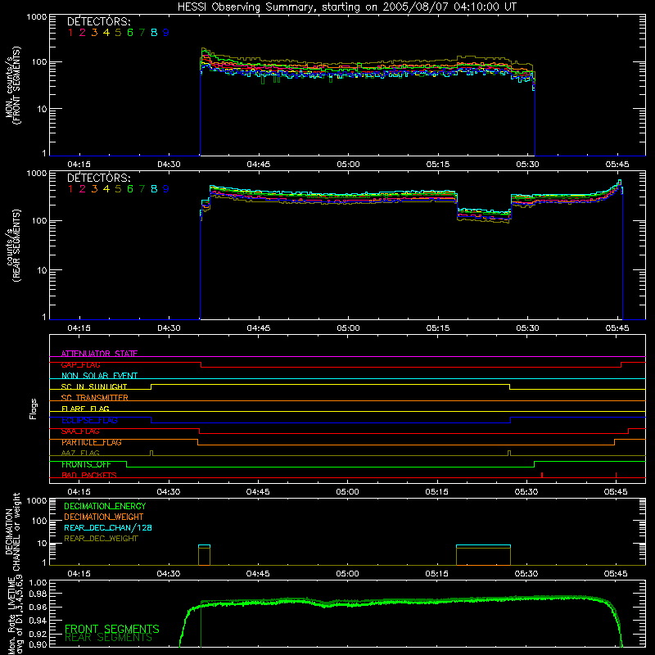Image resolution: width=655 pixels, height=655 pixels.
Task: Click the REAR SEGMENTS livetime legend label
Action: 109,638
